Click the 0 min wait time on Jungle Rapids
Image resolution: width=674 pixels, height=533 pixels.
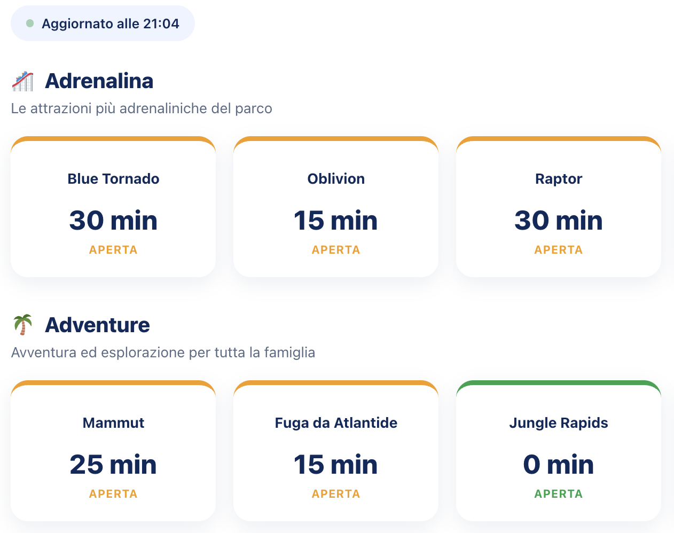click(559, 465)
